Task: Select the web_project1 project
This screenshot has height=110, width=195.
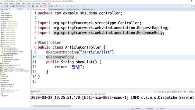Action: pyautogui.click(x=4, y=96)
